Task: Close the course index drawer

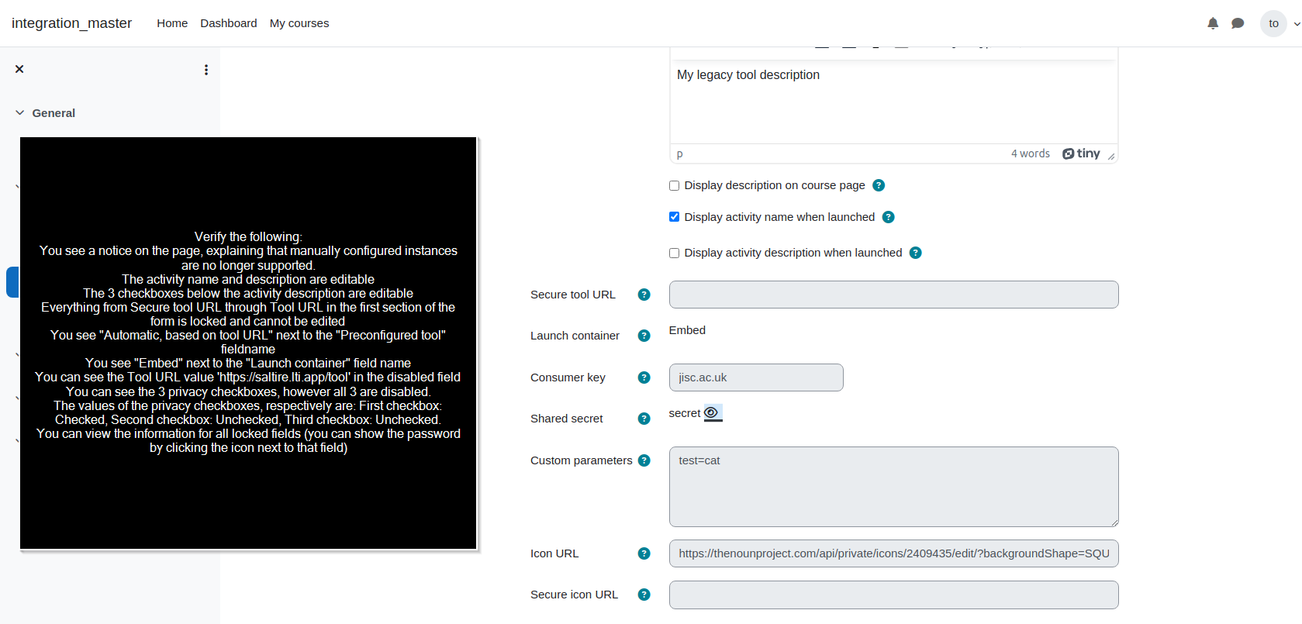Action: [x=19, y=69]
